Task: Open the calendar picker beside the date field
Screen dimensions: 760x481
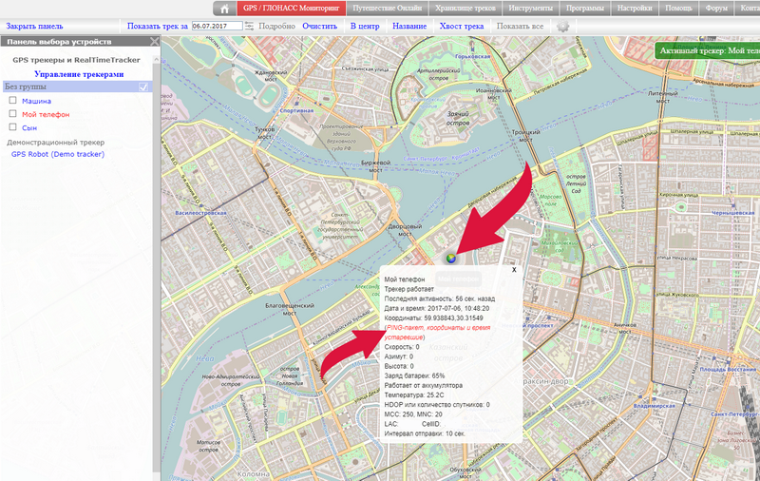Action: click(249, 26)
